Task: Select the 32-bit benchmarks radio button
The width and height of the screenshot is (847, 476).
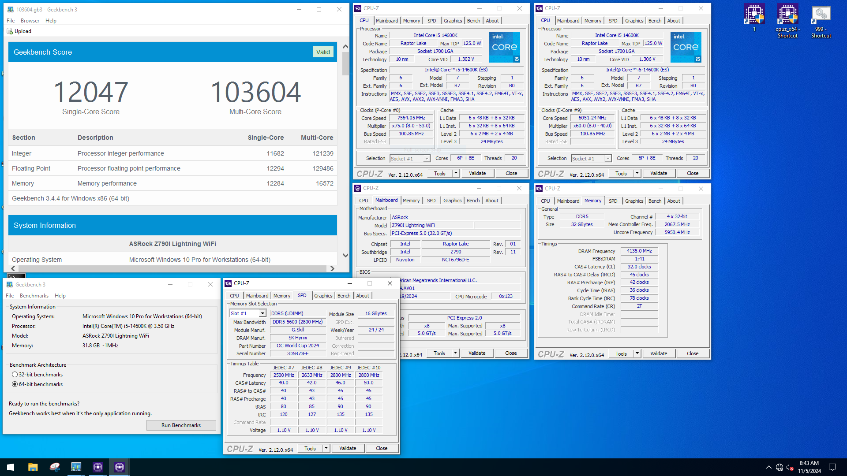Action: 15,375
